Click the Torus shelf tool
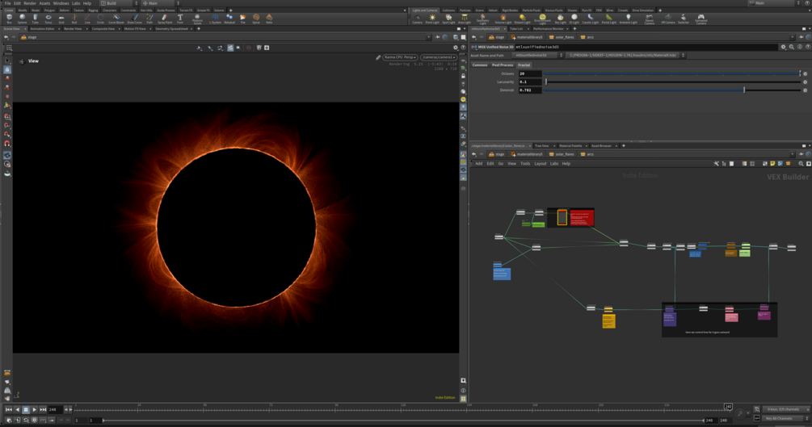 click(x=48, y=18)
